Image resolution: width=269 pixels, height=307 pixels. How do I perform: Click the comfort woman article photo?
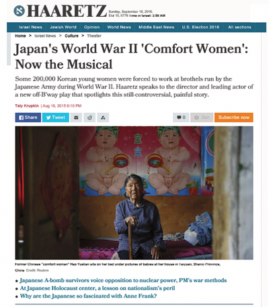pos(134,193)
